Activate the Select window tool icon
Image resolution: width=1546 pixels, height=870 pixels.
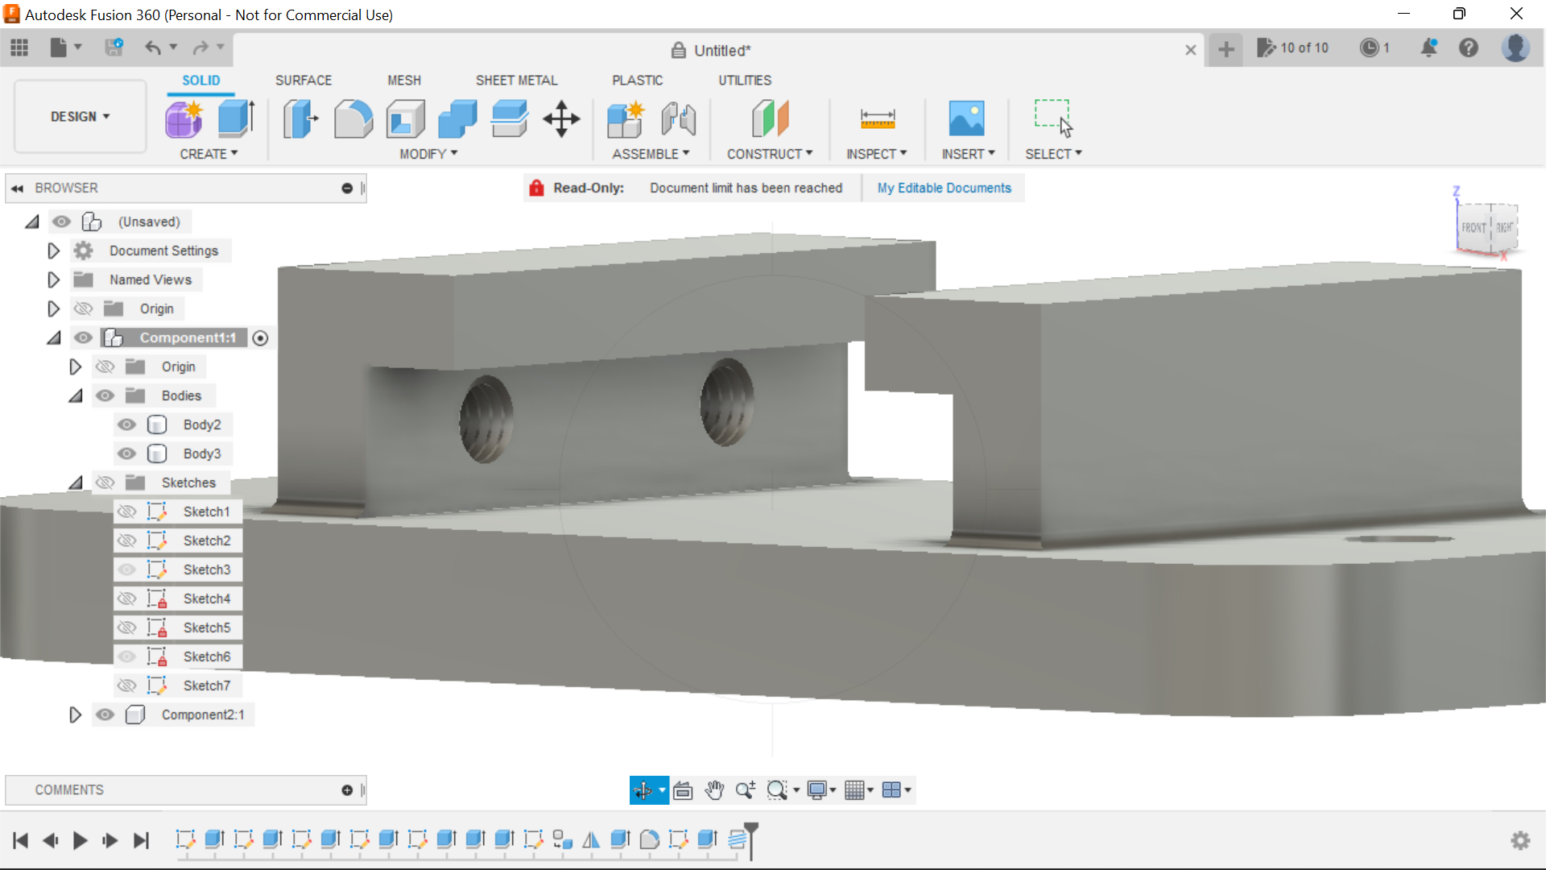coord(1053,119)
